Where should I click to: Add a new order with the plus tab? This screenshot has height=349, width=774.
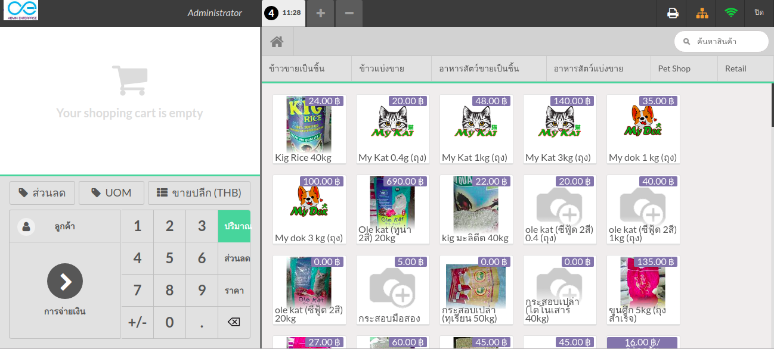point(320,13)
